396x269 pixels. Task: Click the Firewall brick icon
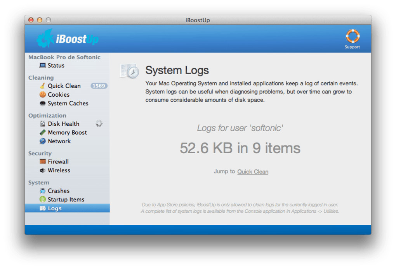(x=43, y=161)
